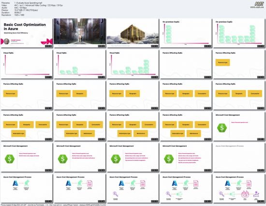Open the Basic Cost Optimization in Azure title frame
The width and height of the screenshot is (266, 206).
tap(27, 33)
